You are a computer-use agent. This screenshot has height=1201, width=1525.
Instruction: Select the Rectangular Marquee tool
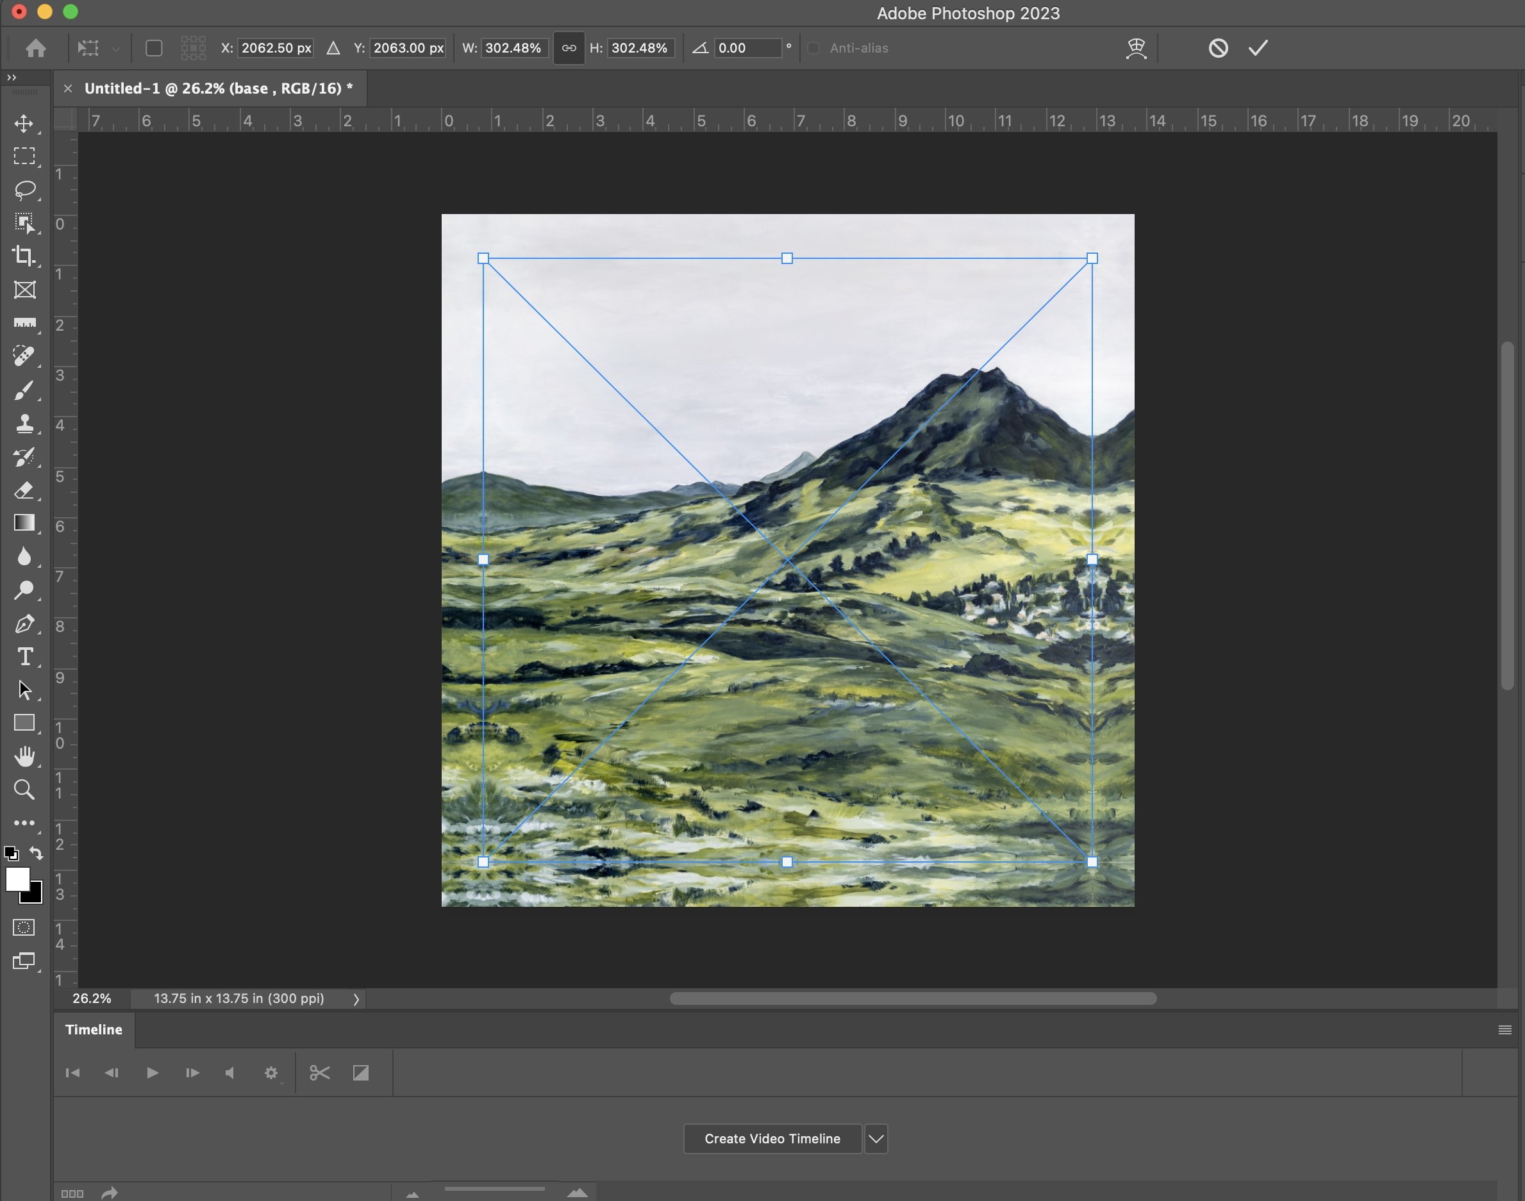click(24, 156)
